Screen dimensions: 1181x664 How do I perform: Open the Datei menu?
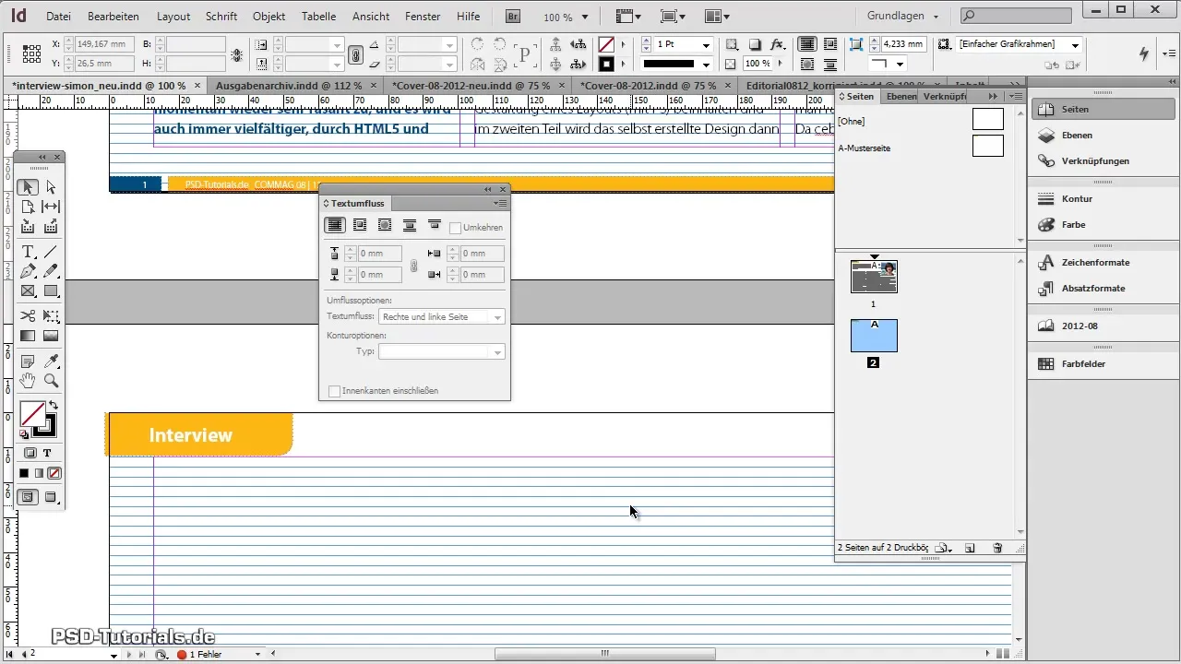click(58, 17)
